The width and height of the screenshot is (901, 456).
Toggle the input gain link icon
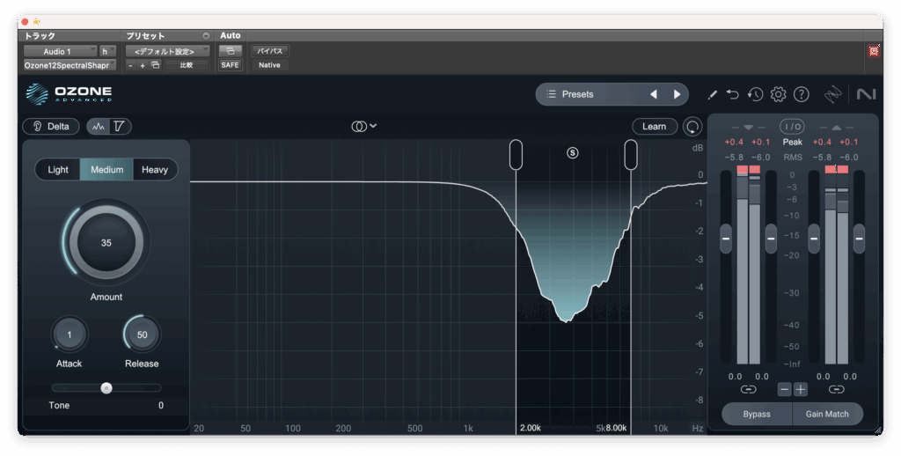click(x=748, y=389)
